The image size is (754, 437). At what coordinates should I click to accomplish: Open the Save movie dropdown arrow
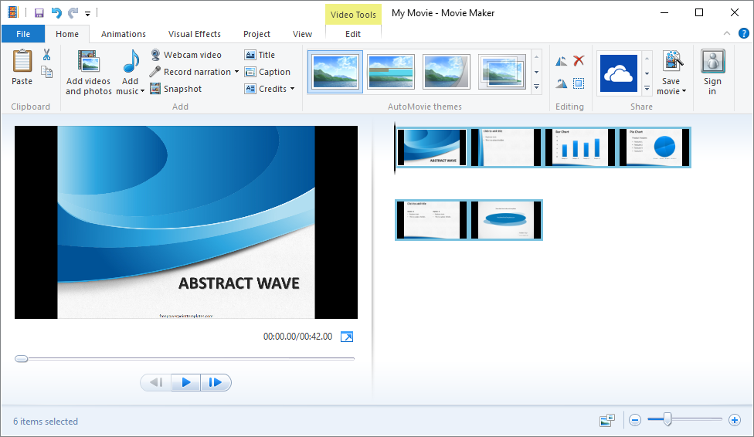tap(684, 91)
